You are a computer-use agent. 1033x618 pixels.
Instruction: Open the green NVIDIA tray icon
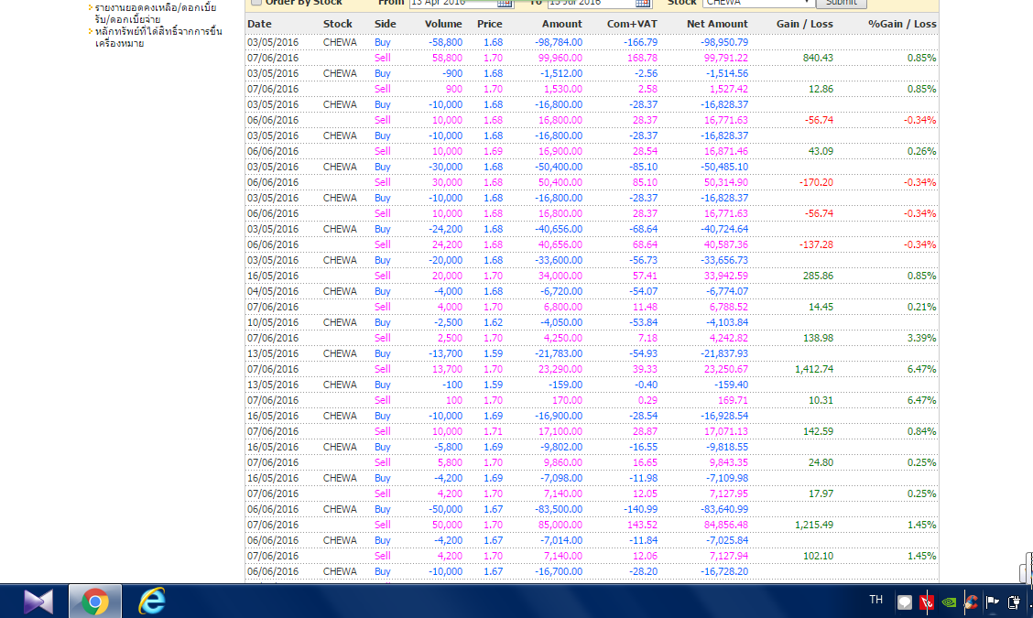point(949,602)
